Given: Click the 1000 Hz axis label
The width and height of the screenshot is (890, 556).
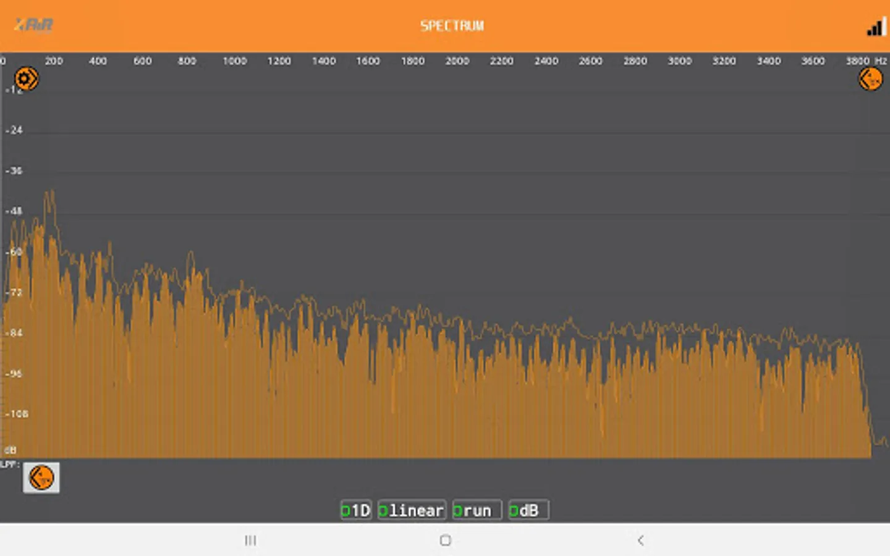Looking at the screenshot, I should coord(235,61).
